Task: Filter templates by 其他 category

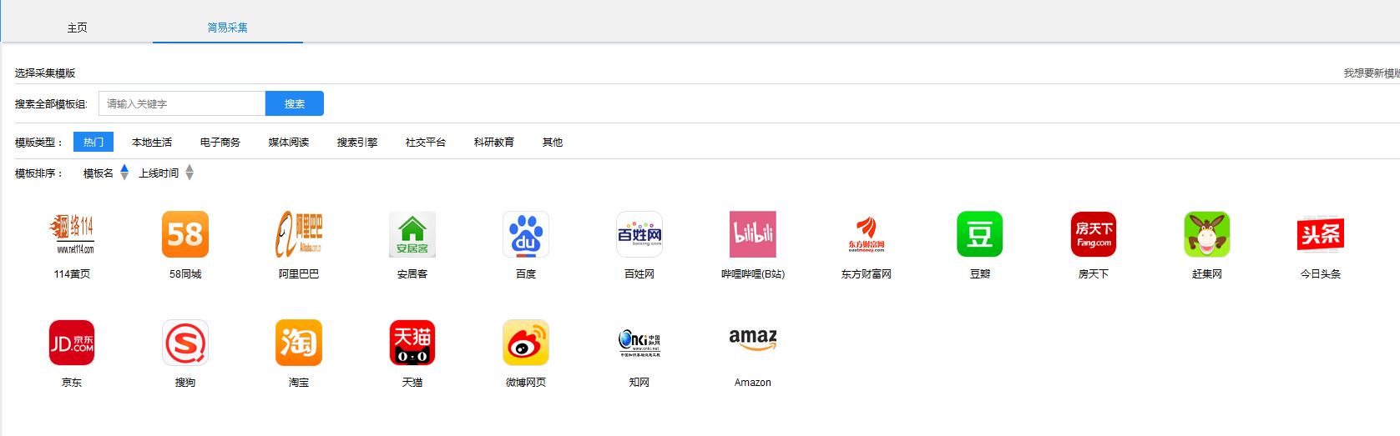Action: (x=553, y=142)
